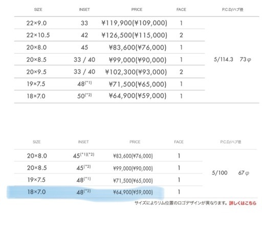
Task: Click inset 45(*2) in 20×8.5 row
Action: (83, 168)
